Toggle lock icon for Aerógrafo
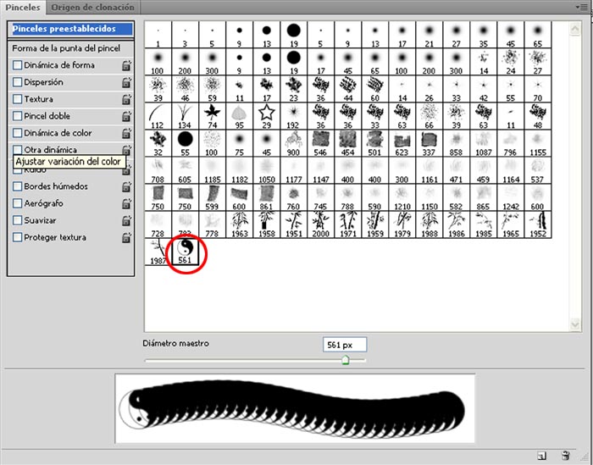Screen dimensions: 593x465 tap(126, 204)
